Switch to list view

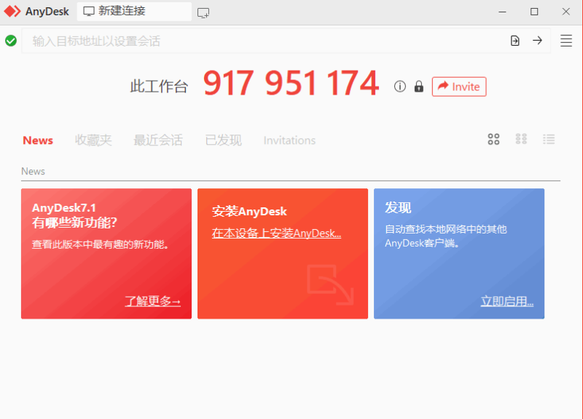pyautogui.click(x=549, y=139)
